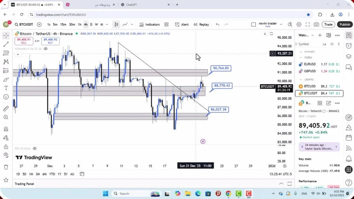The height and width of the screenshot is (199, 354).
Task: Select GBPUSD in the watchlist
Action: pos(319,71)
